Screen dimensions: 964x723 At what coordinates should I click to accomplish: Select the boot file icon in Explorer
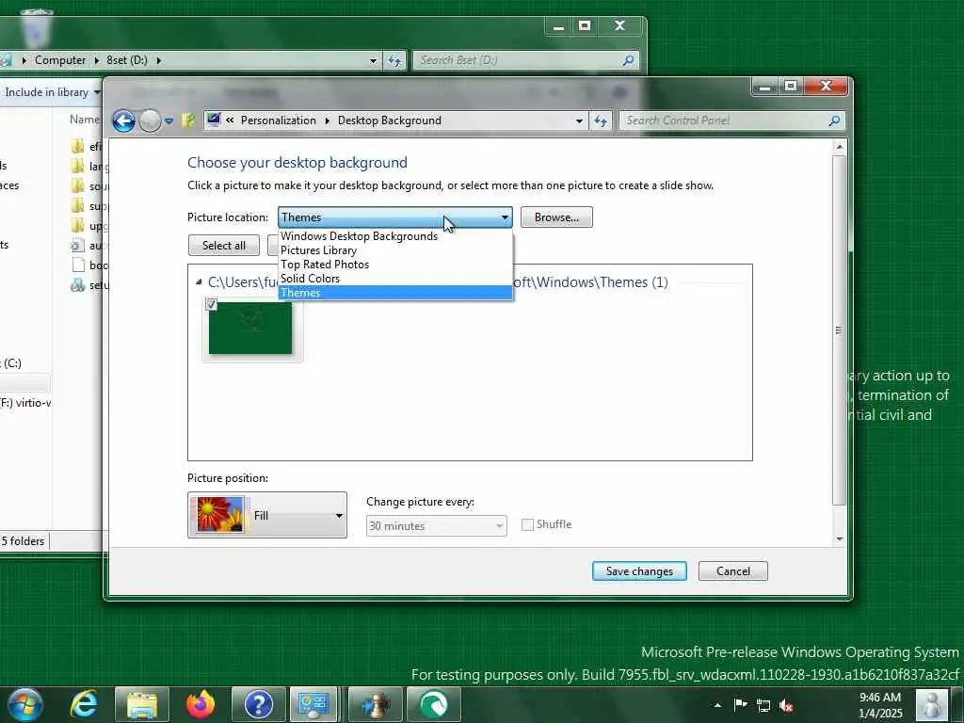click(x=78, y=265)
